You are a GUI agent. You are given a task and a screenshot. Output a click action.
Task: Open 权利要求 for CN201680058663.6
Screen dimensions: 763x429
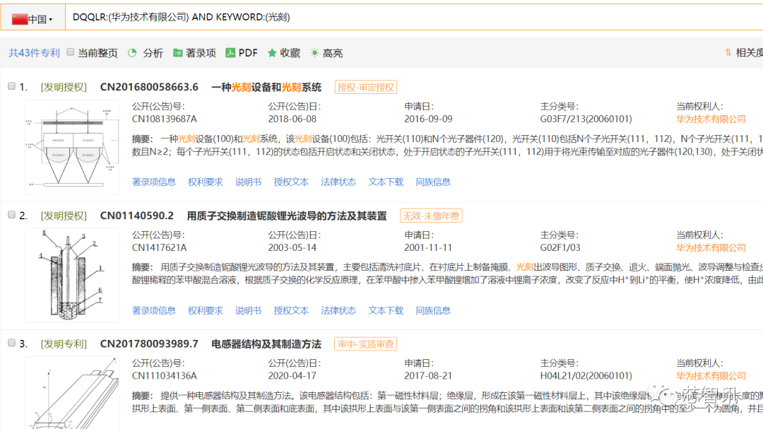(206, 182)
